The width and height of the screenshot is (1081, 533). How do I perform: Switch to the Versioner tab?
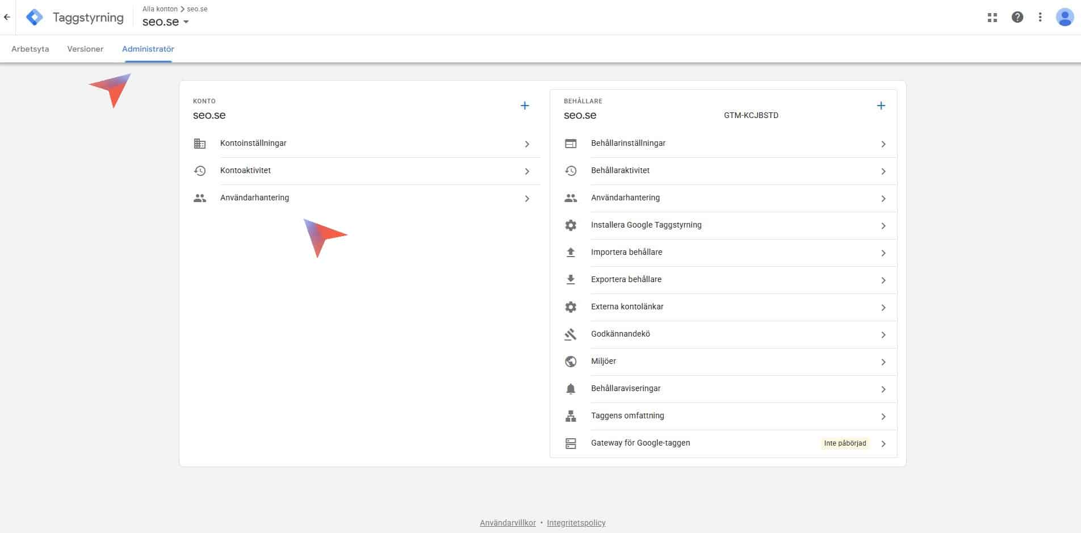(85, 49)
